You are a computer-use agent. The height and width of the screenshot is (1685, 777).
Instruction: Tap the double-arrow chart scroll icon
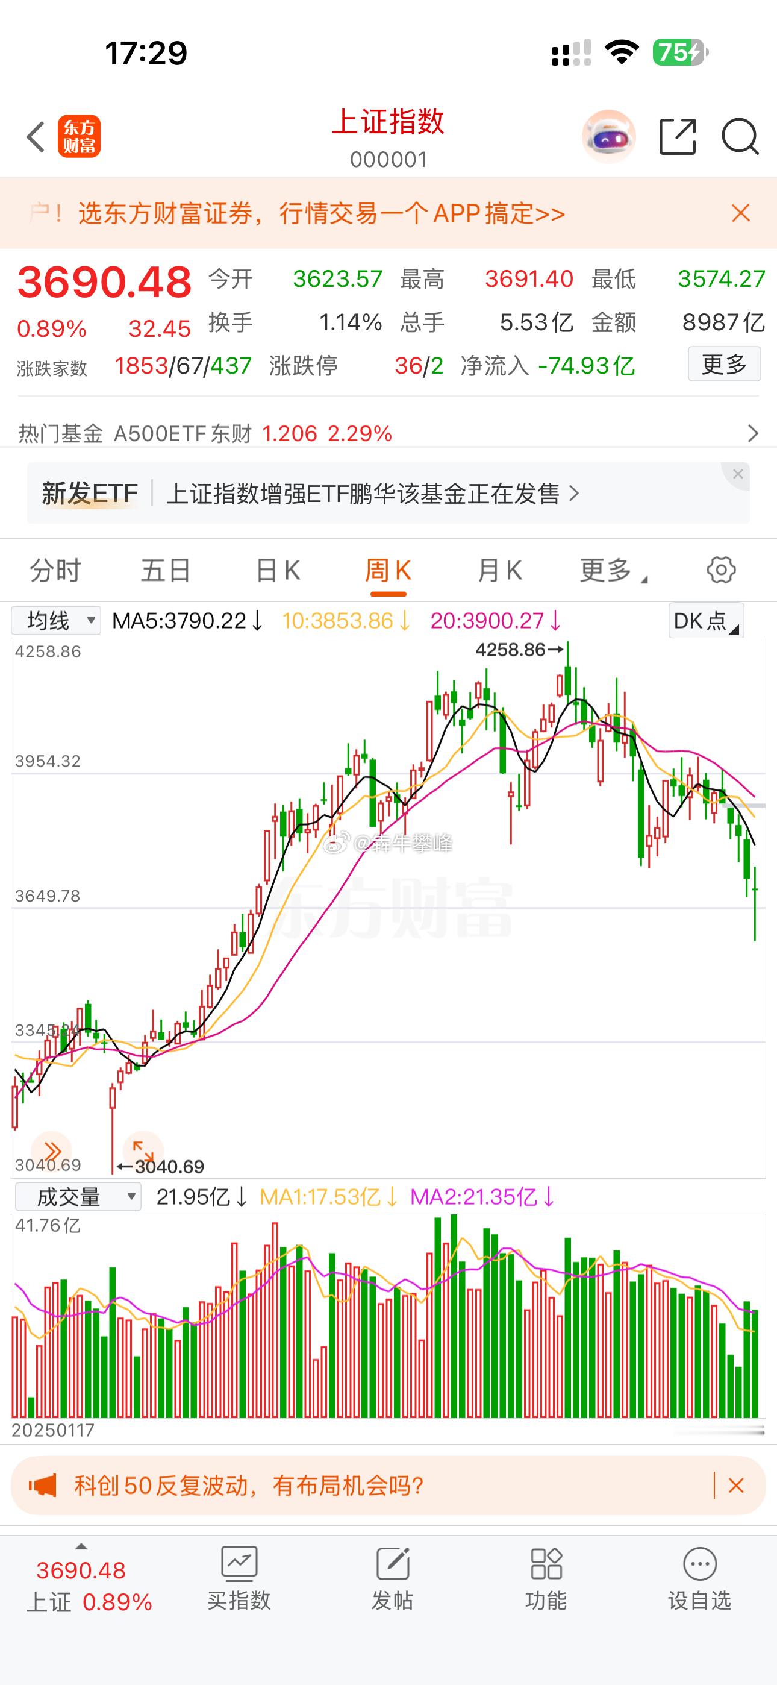pos(52,1150)
